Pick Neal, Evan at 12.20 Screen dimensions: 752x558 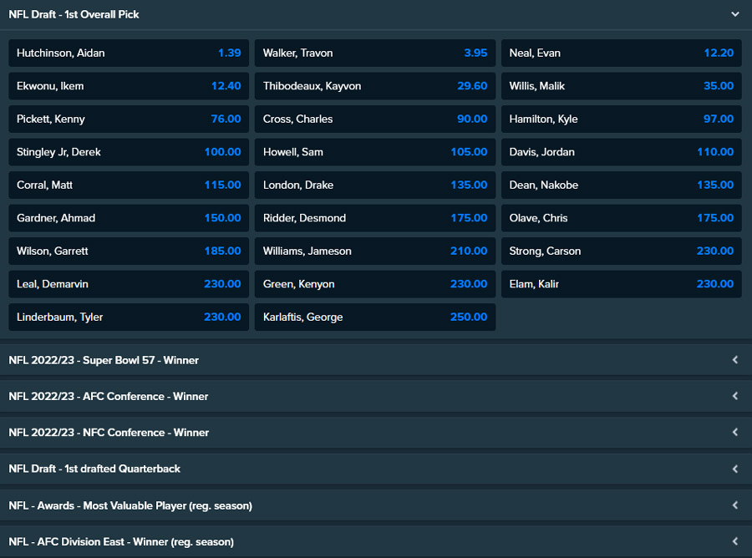point(622,53)
